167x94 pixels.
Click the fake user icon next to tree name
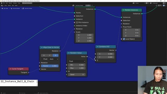tap(86, 5)
